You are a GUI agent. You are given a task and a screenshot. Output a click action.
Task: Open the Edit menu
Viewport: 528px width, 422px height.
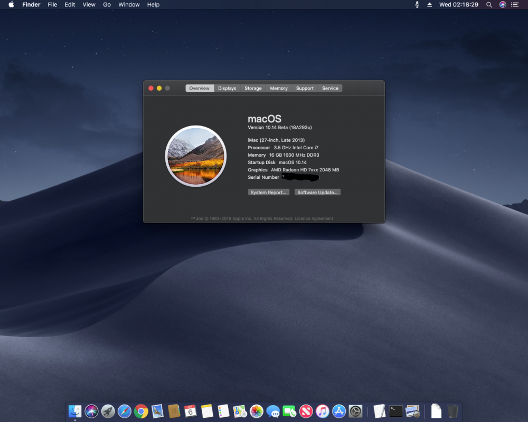tap(70, 4)
